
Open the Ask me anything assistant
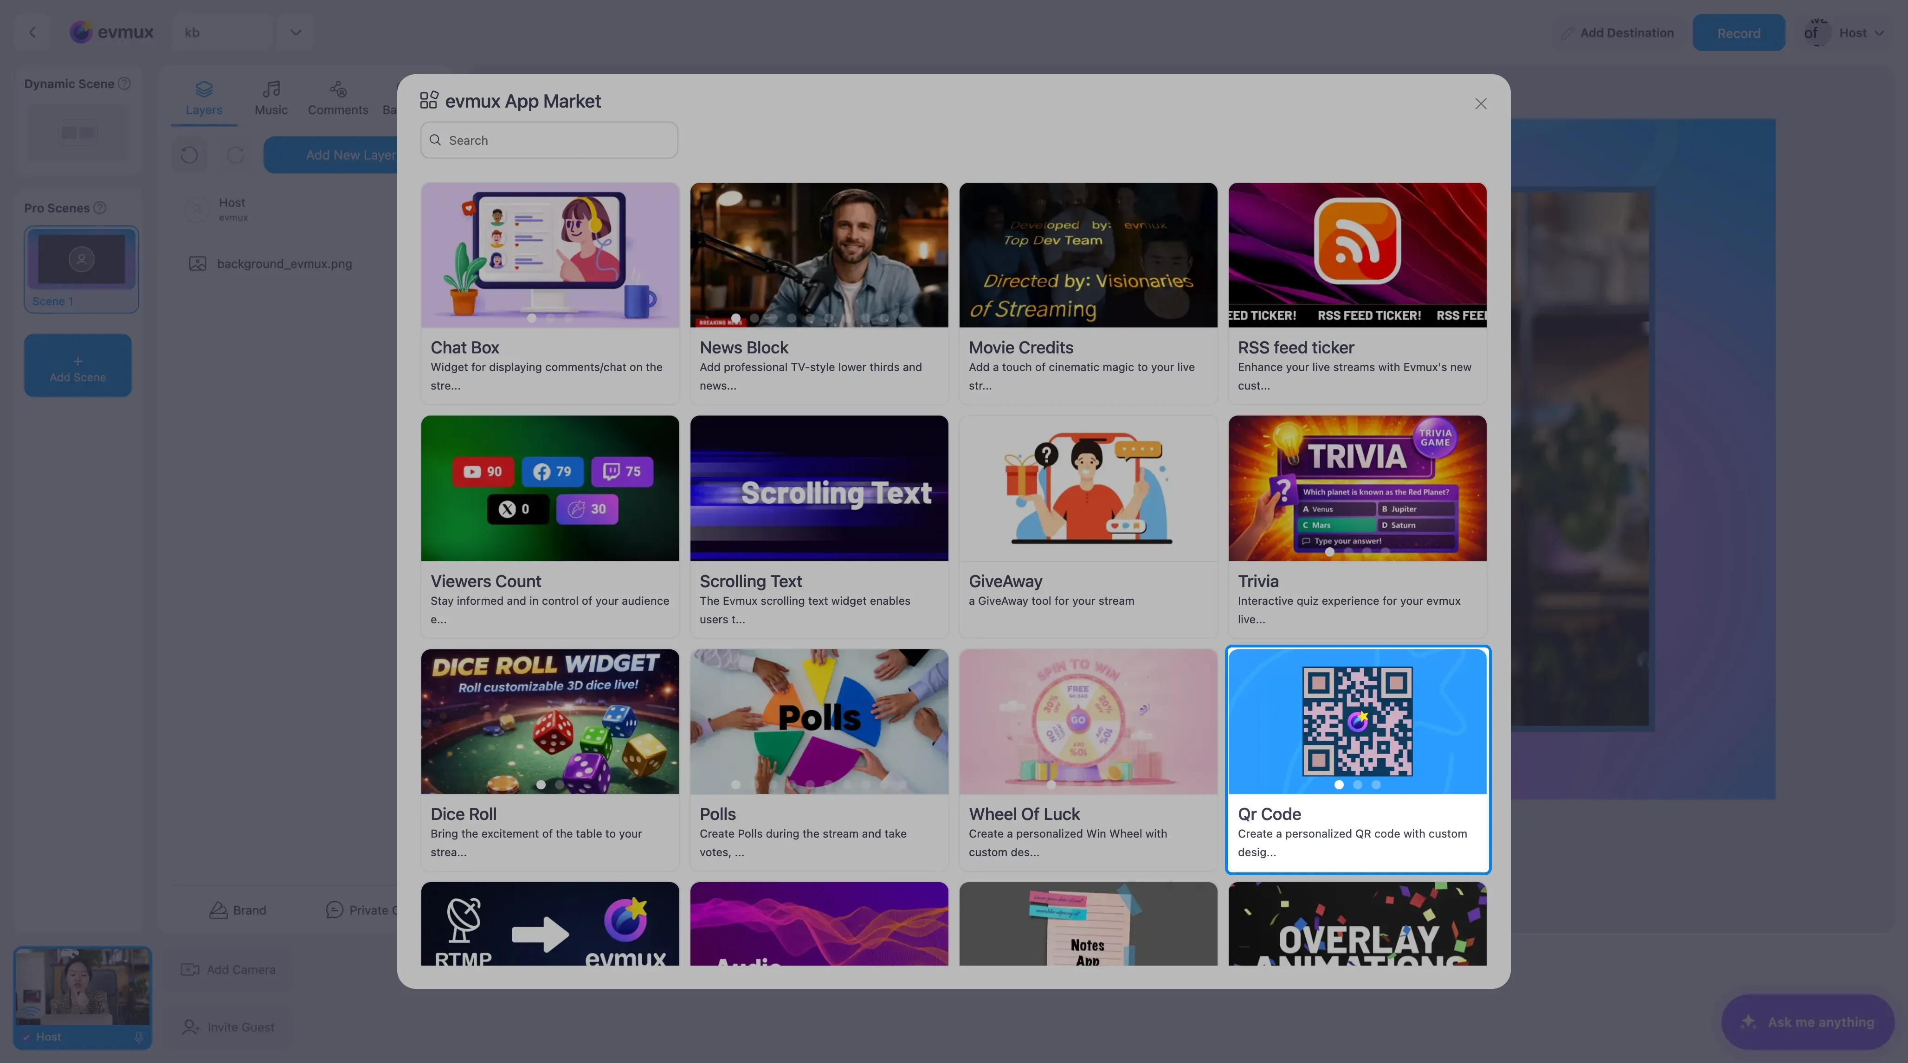point(1807,1022)
